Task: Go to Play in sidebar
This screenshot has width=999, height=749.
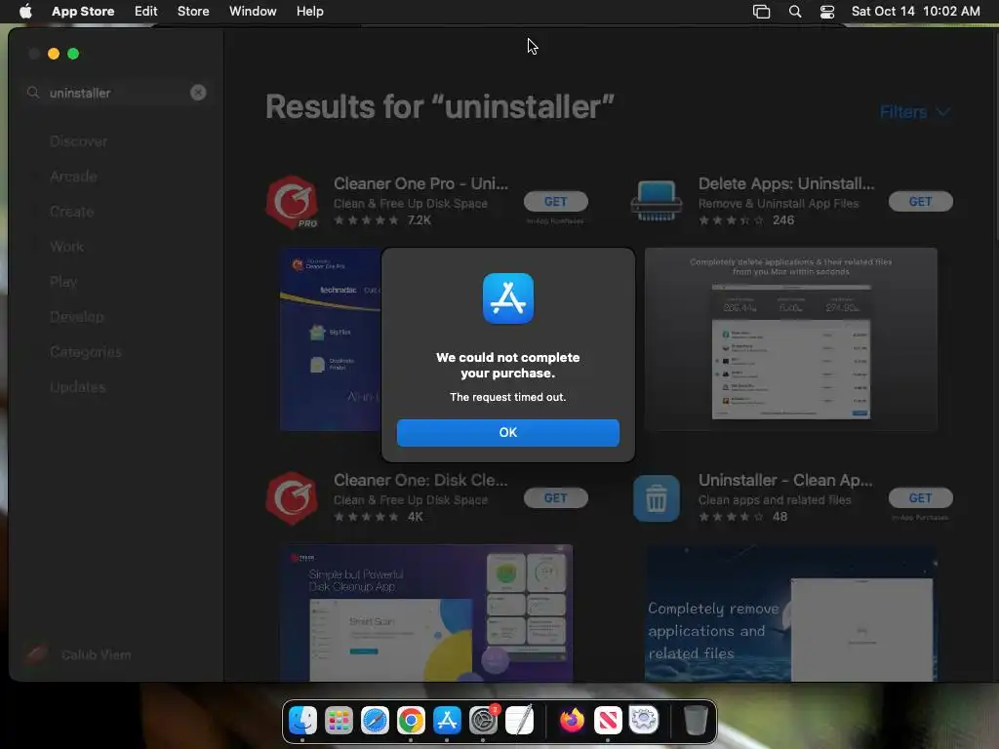Action: (63, 282)
